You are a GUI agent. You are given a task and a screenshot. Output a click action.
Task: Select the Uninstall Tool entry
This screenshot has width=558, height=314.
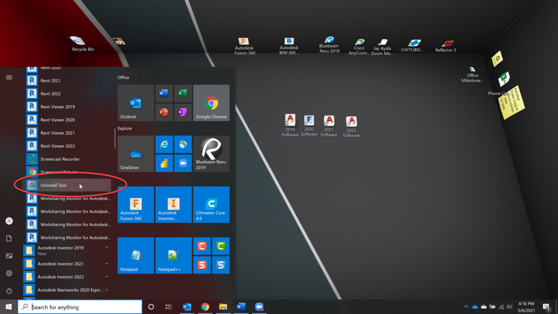click(65, 185)
